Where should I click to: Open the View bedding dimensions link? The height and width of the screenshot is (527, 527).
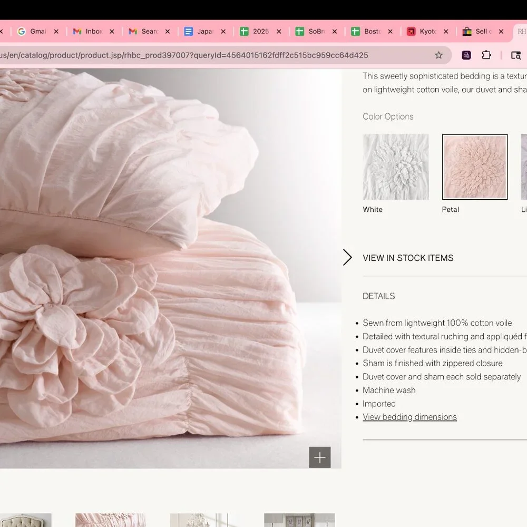point(409,417)
